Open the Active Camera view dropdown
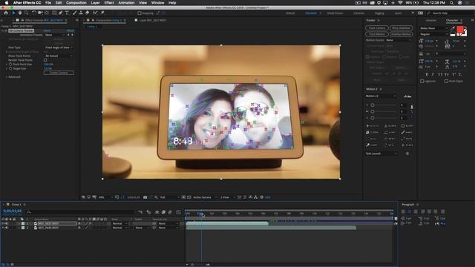The height and width of the screenshot is (267, 475). tap(205, 197)
